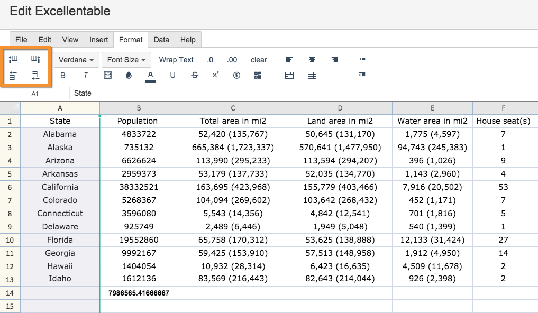Screen dimensions: 538x313
Task: Click the underline icon
Action: (172, 76)
